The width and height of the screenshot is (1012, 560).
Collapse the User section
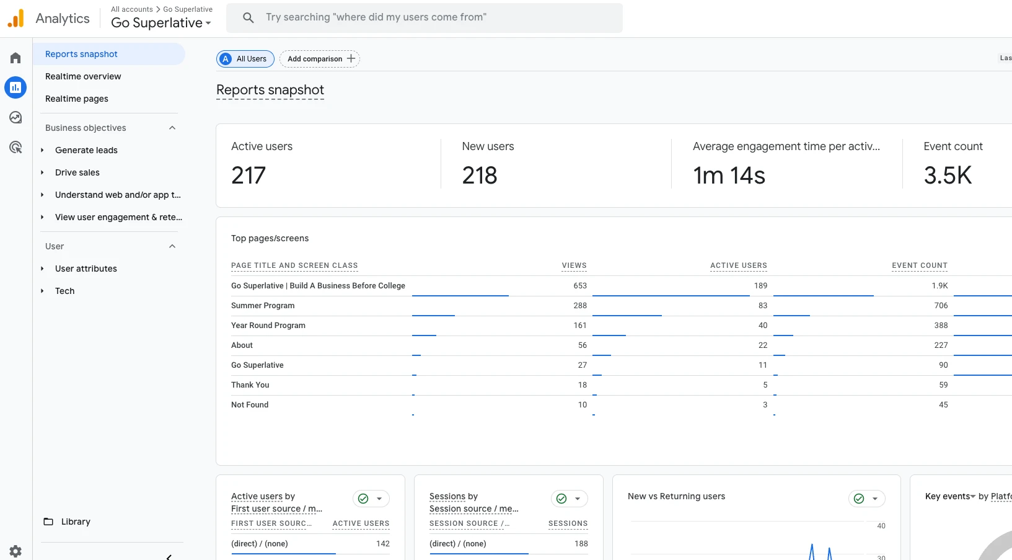[x=172, y=246]
